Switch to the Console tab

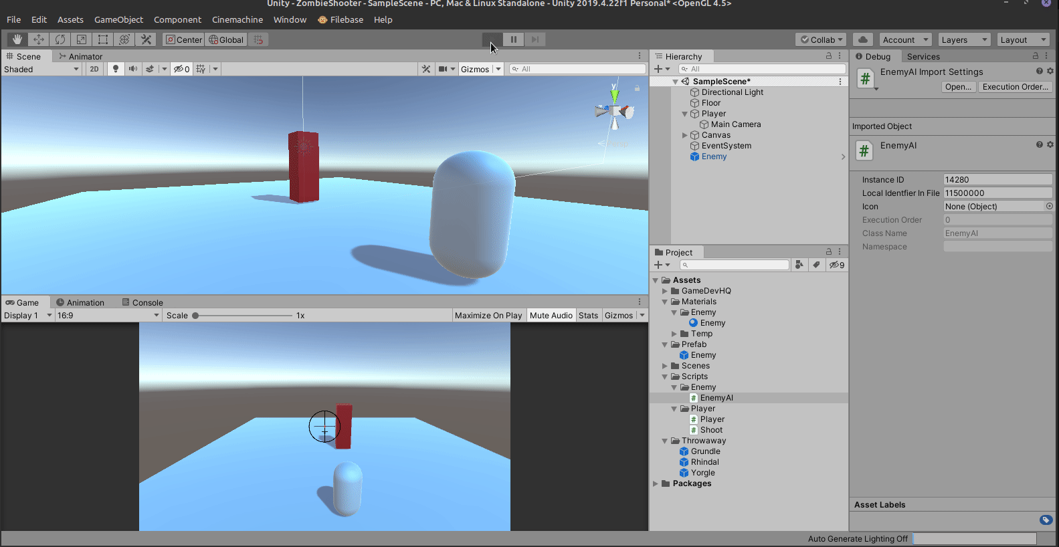coord(142,302)
